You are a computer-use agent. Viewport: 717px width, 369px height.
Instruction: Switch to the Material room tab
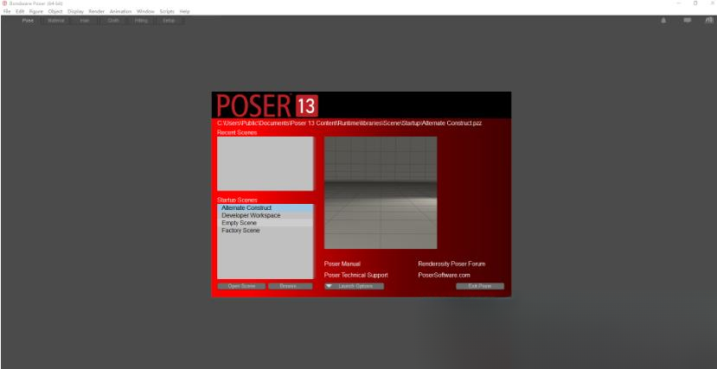point(56,21)
